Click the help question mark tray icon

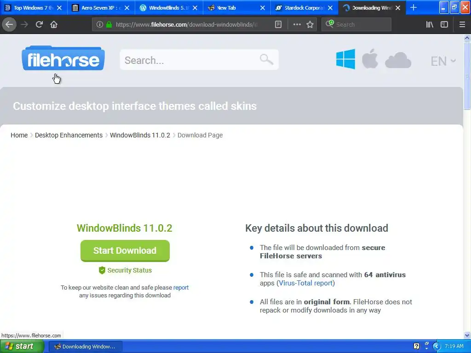(x=416, y=346)
